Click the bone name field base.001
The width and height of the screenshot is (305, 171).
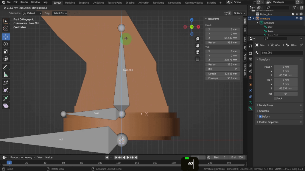(281, 53)
